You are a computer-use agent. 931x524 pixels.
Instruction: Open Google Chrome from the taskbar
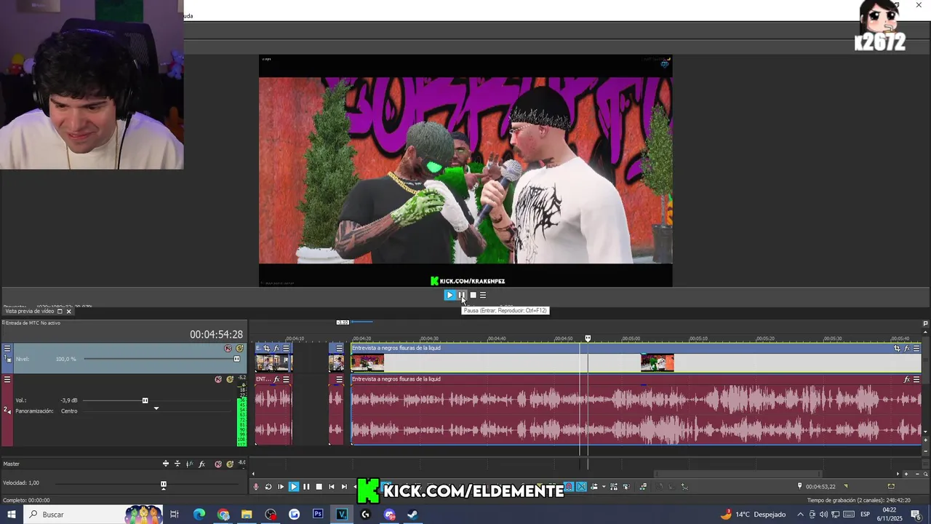(x=223, y=515)
